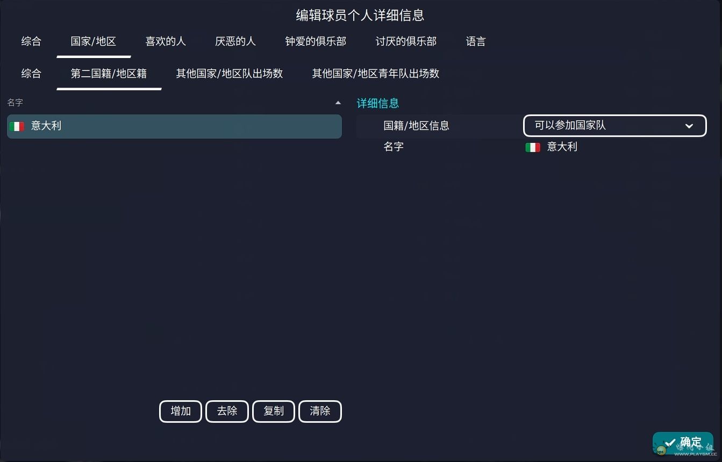Screen dimensions: 722x462
Task: Select the 第二国籍/地区籍 sub-tab
Action: click(109, 74)
